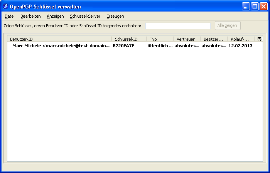This screenshot has height=173, width=270.
Task: Open the Datei menu
Action: [10, 16]
